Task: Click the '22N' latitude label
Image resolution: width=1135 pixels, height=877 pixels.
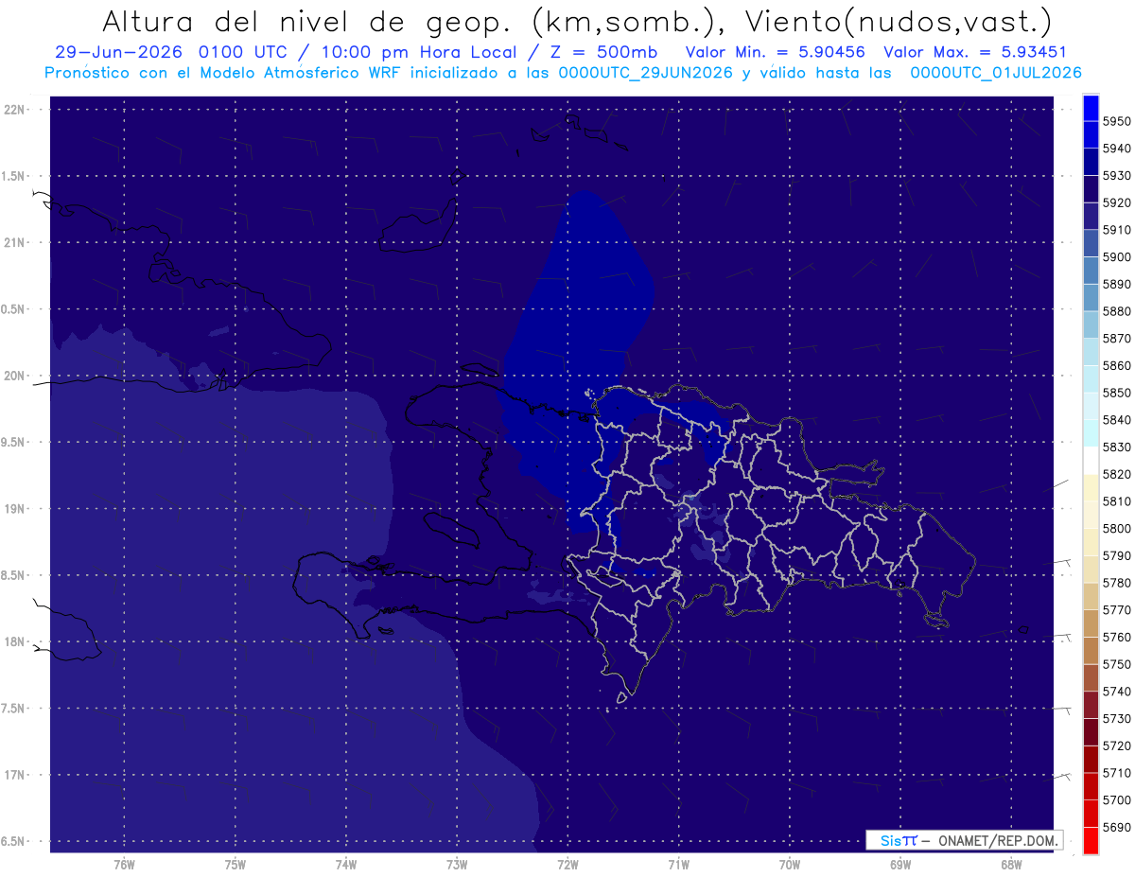Action: click(x=16, y=110)
